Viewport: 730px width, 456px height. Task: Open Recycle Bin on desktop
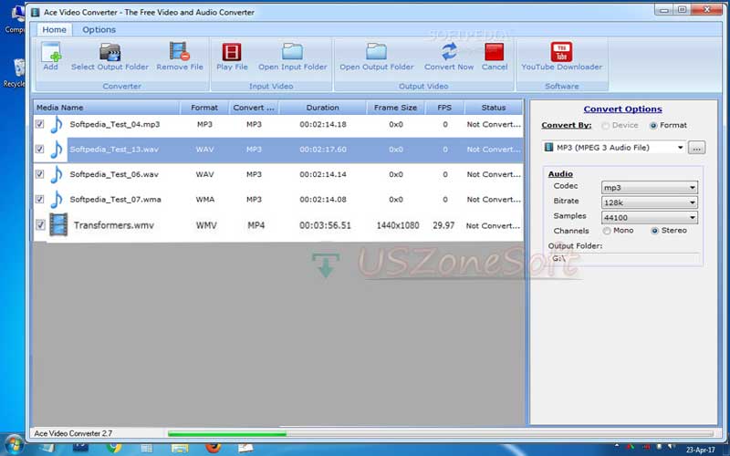(x=17, y=73)
